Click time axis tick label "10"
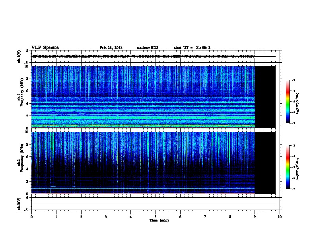Viewport: 315px width, 243px height. coord(280,217)
